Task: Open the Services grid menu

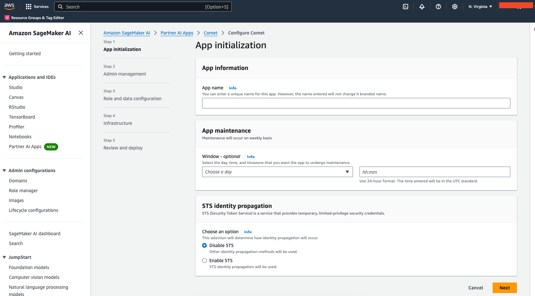Action: pyautogui.click(x=37, y=7)
